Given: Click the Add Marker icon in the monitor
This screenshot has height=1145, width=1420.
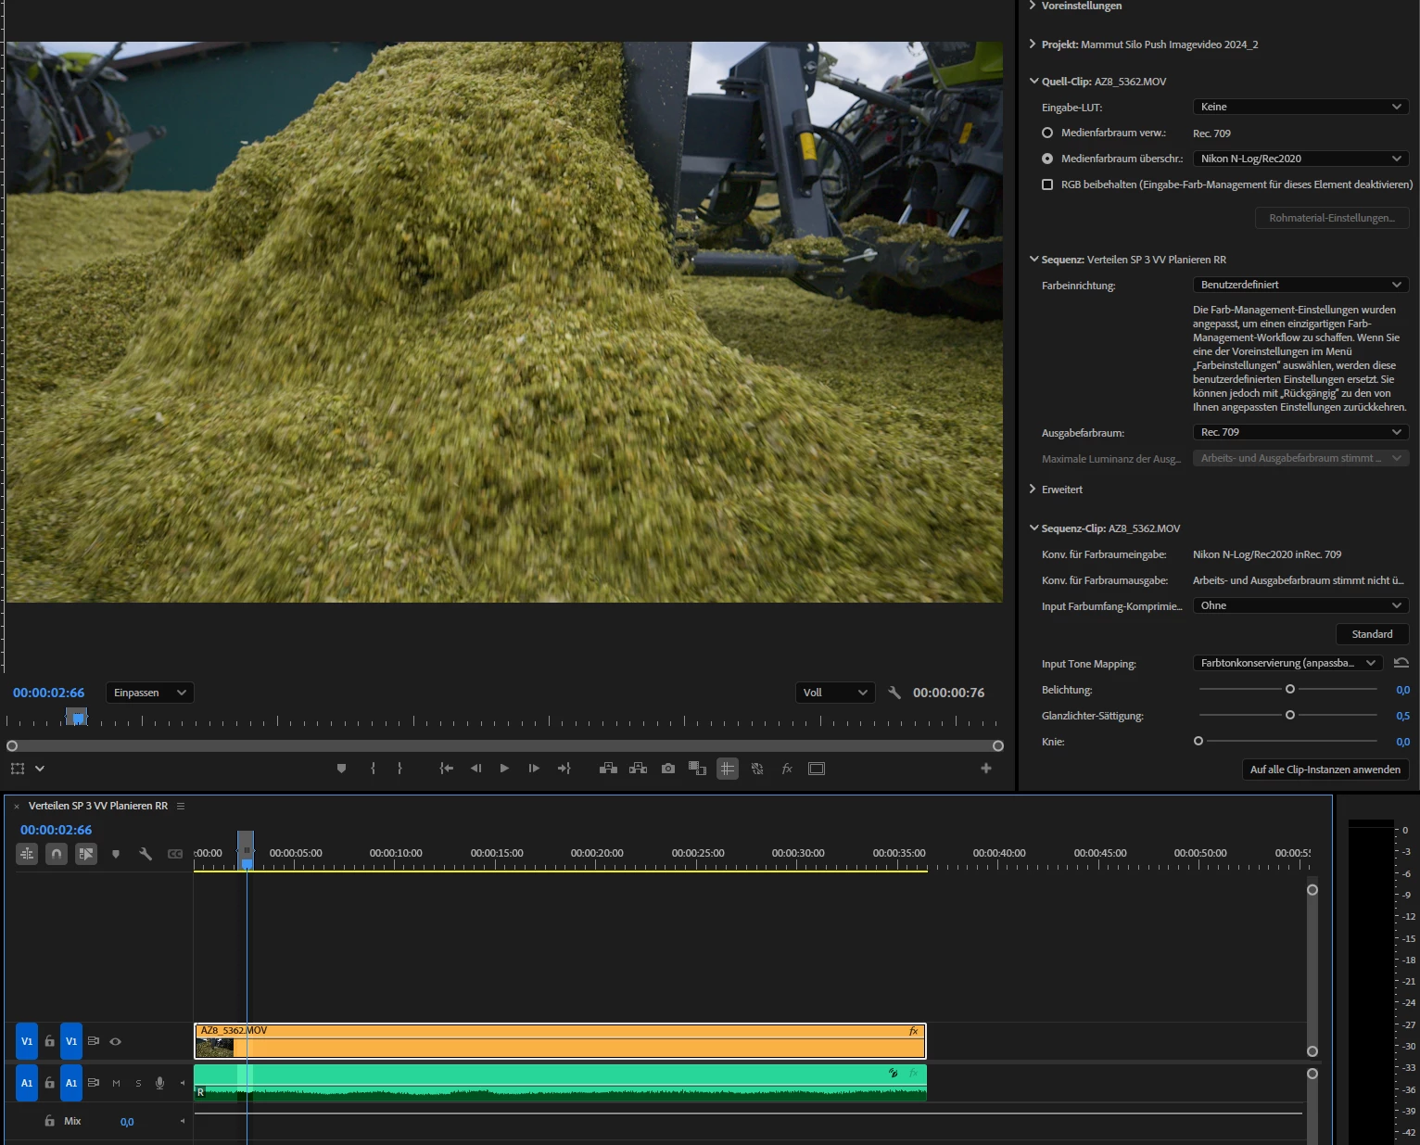Looking at the screenshot, I should [341, 769].
